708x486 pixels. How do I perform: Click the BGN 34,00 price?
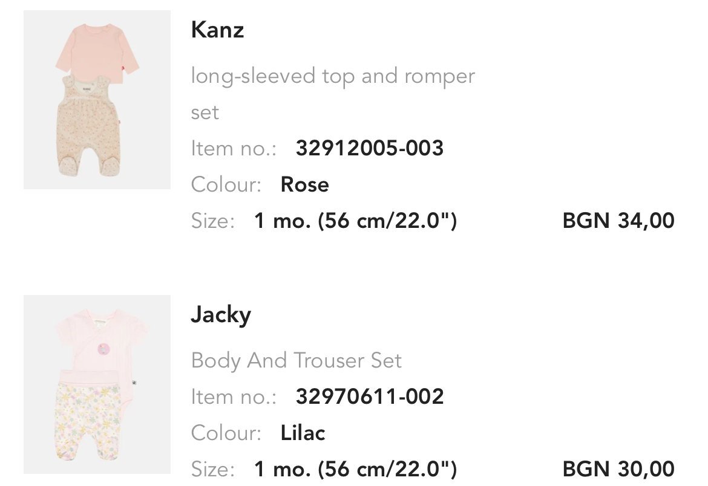pos(618,221)
